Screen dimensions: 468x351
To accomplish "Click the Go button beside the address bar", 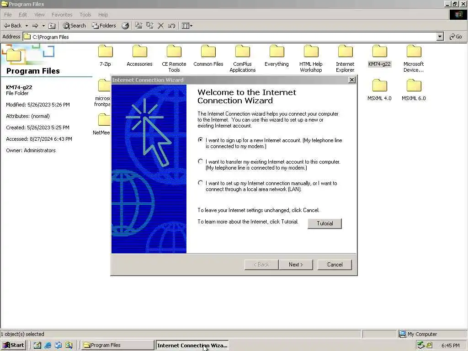I will [456, 37].
